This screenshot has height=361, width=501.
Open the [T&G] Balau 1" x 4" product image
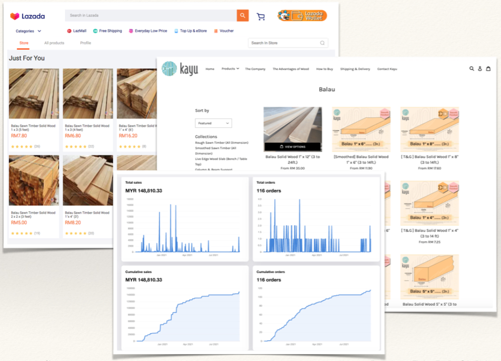(430, 203)
